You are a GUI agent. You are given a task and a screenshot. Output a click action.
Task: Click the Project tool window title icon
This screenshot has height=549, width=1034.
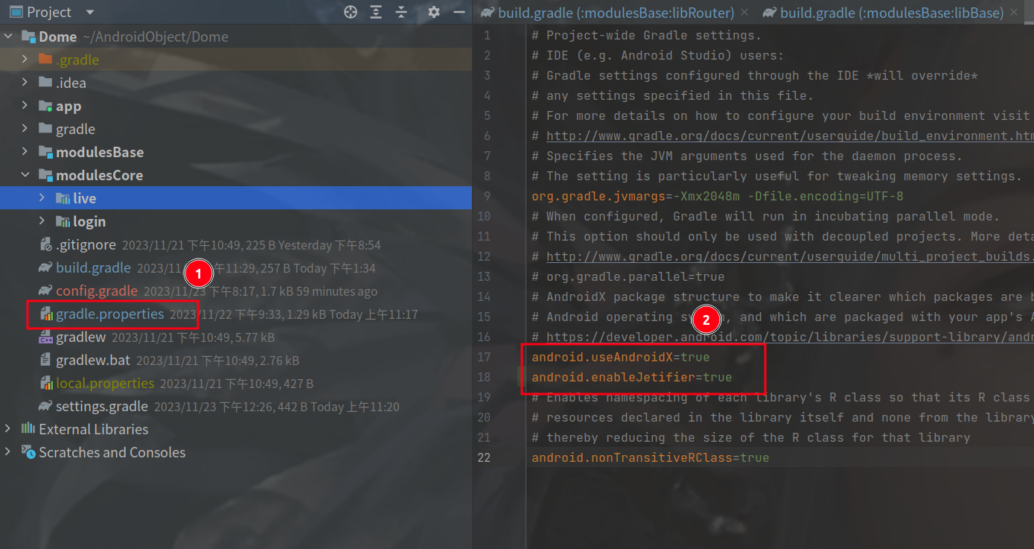16,13
